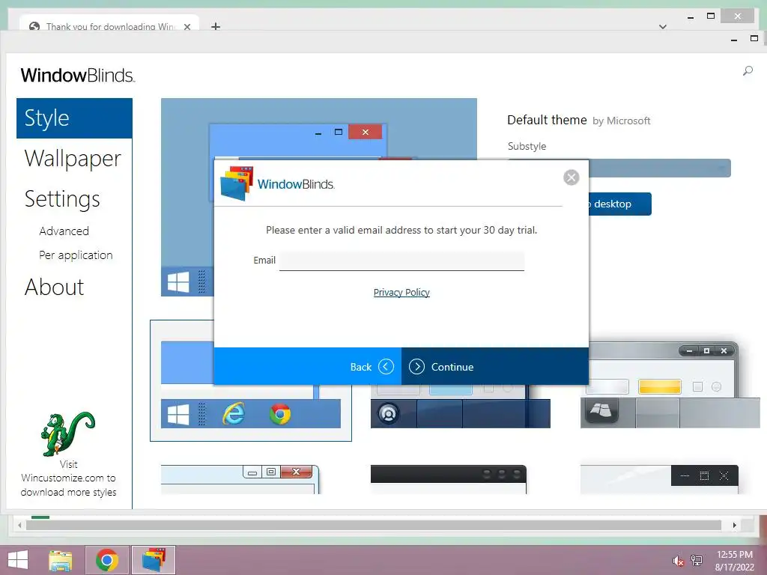Select the Style section in the sidebar
767x575 pixels.
tap(74, 118)
